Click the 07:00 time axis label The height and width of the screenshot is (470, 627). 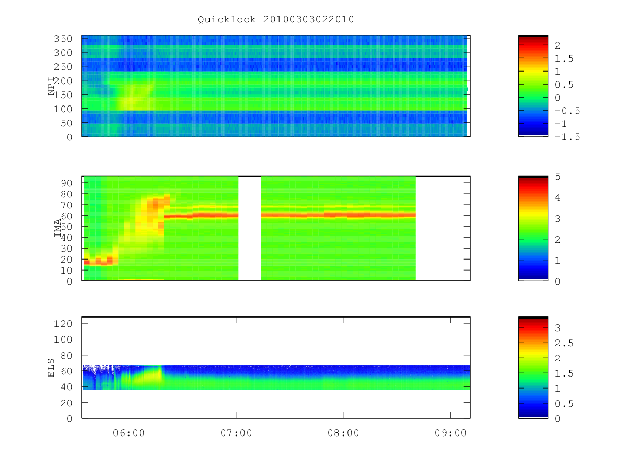pos(236,433)
